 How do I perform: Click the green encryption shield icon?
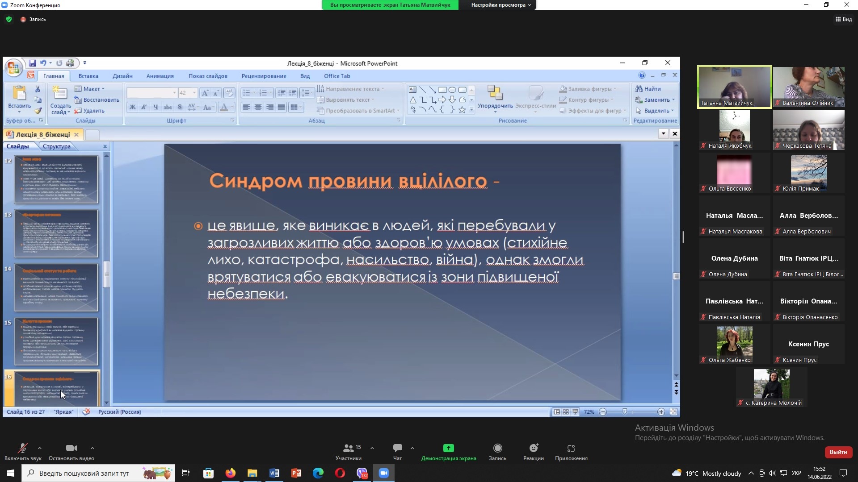9,19
